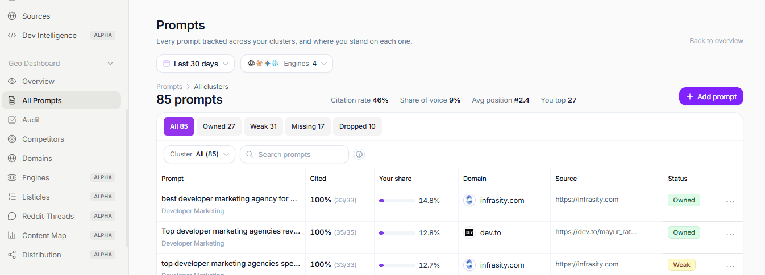Click the 12.7% share progress bar
The width and height of the screenshot is (765, 275).
[x=397, y=265]
